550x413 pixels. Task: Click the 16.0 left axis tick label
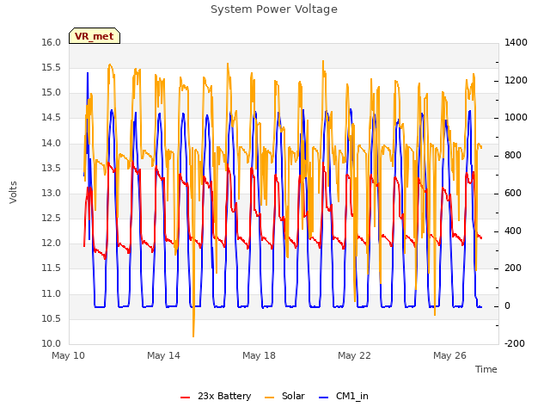click(x=52, y=42)
